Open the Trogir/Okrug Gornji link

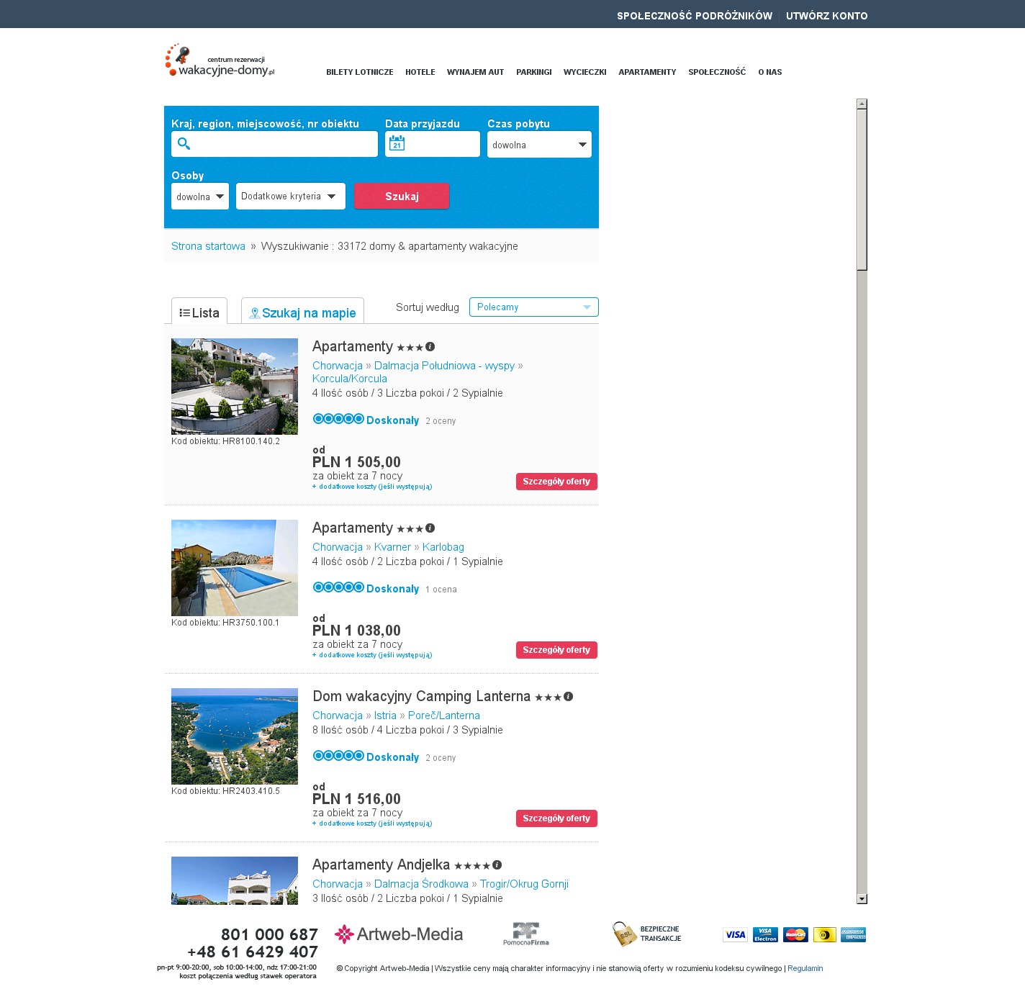pos(524,884)
